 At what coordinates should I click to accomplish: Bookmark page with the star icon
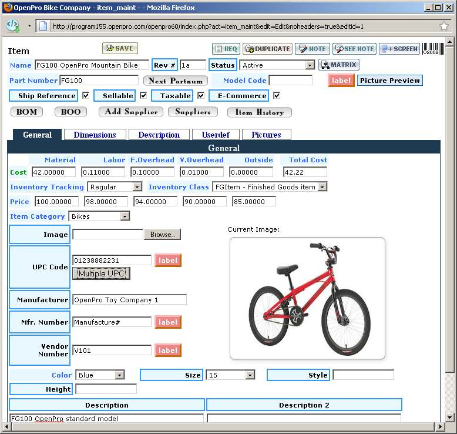tap(444, 26)
